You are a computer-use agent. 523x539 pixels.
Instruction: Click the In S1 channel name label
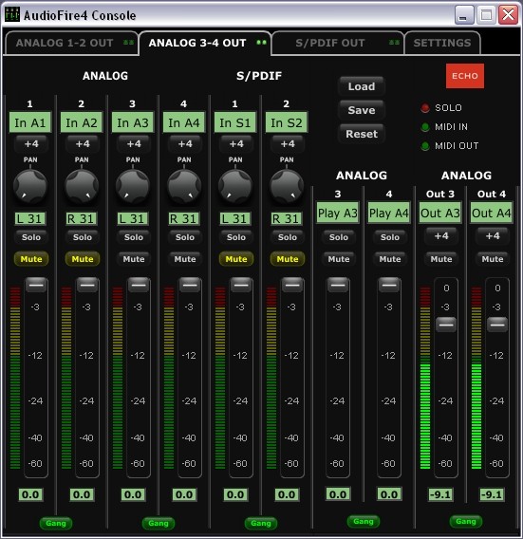235,122
